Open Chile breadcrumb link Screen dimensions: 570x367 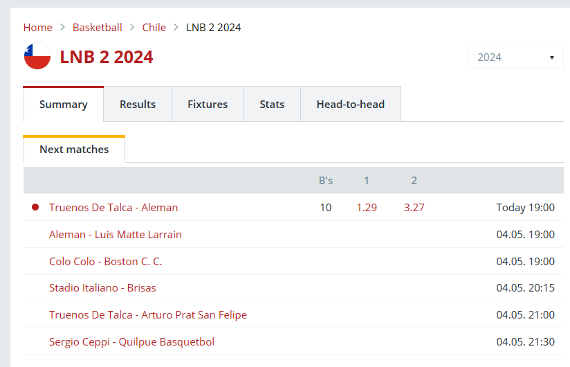154,27
